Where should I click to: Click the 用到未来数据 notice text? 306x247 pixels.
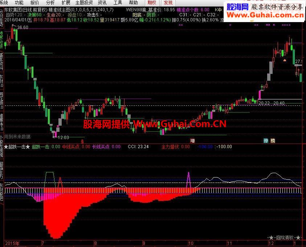[x=17, y=137]
